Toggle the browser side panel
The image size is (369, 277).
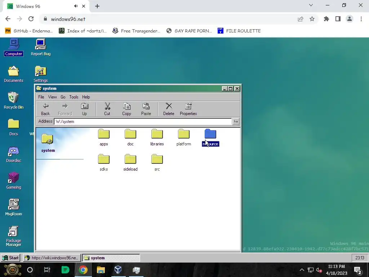coord(338,19)
